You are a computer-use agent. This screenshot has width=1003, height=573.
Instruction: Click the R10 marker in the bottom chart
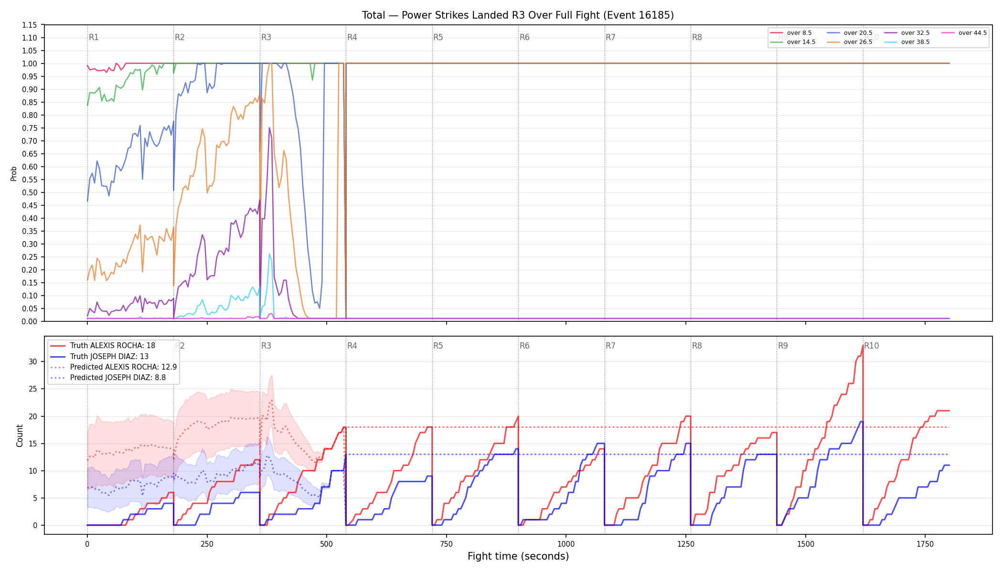871,346
